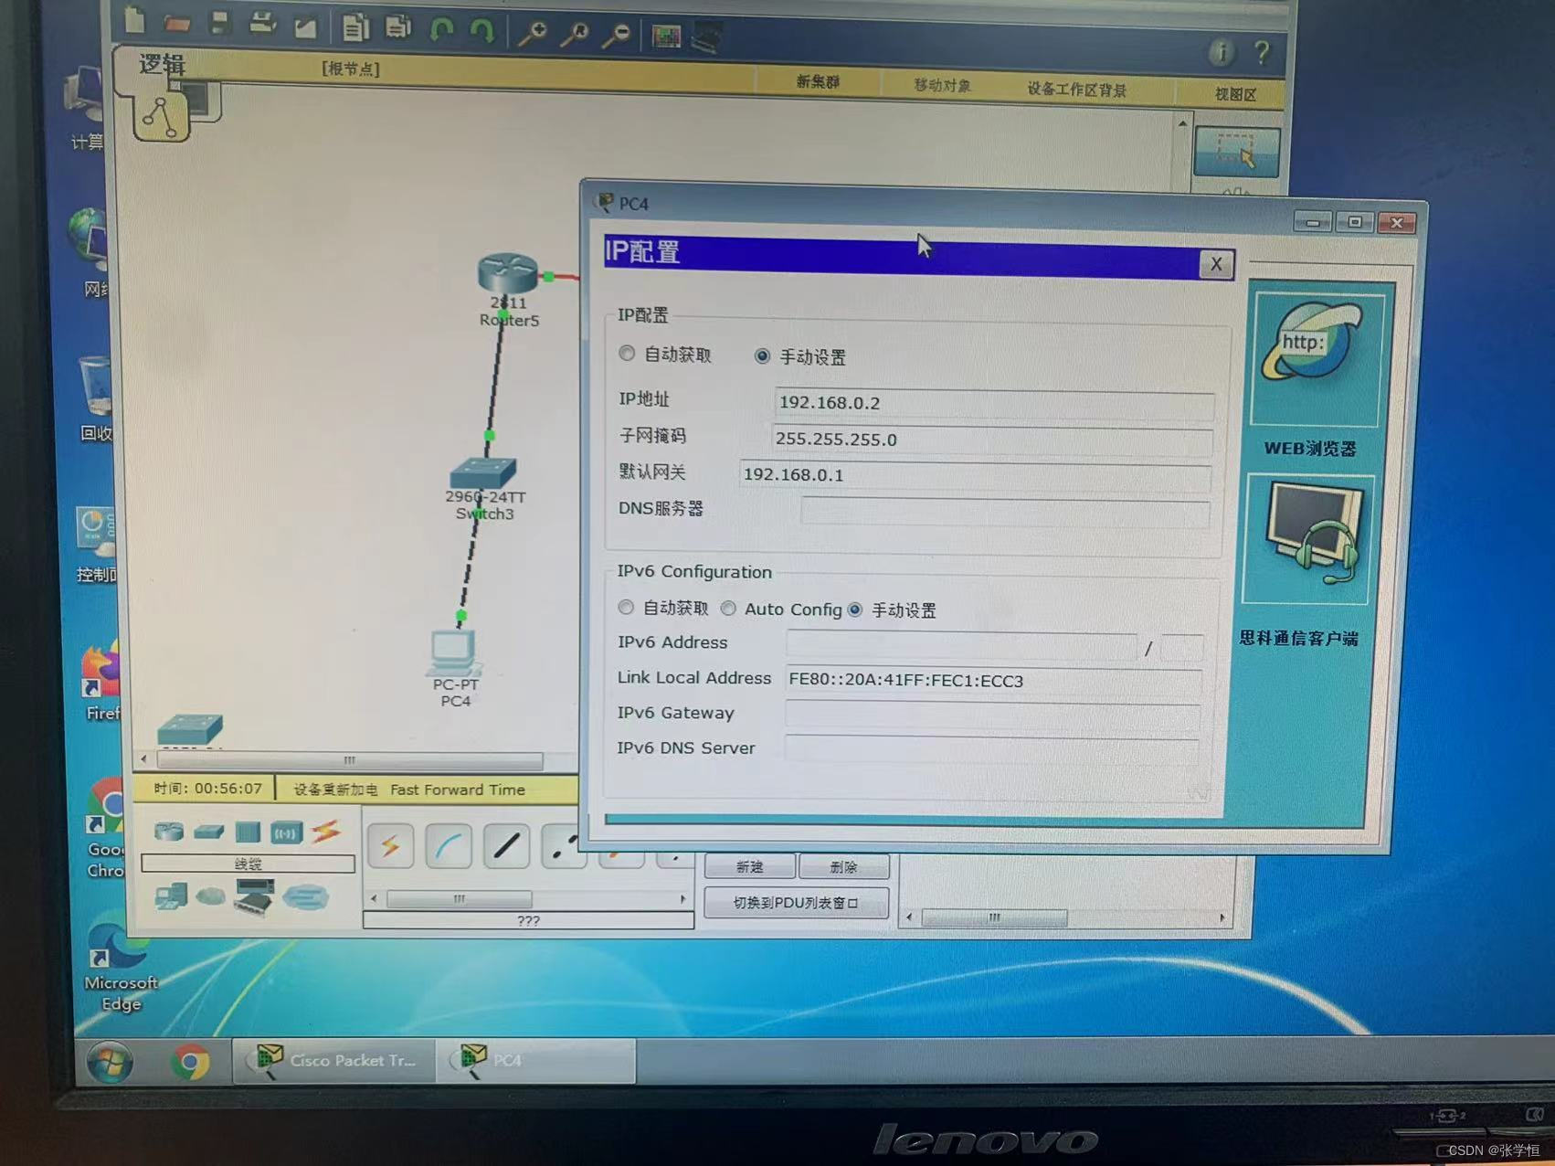Click the Save floppy disk icon
This screenshot has height=1166, width=1555.
(x=219, y=23)
